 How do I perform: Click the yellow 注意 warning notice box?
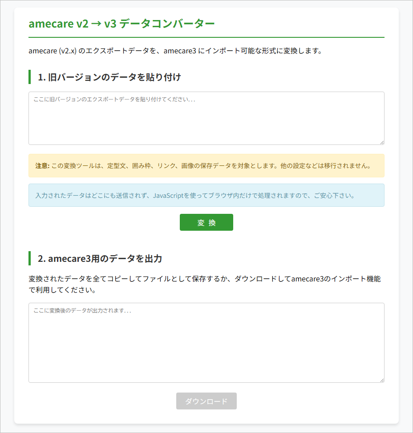click(206, 166)
